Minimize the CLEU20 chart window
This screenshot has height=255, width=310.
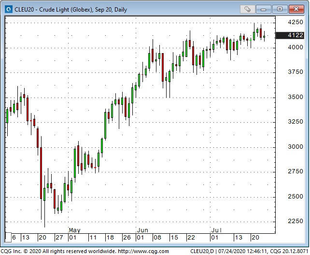(x=264, y=9)
